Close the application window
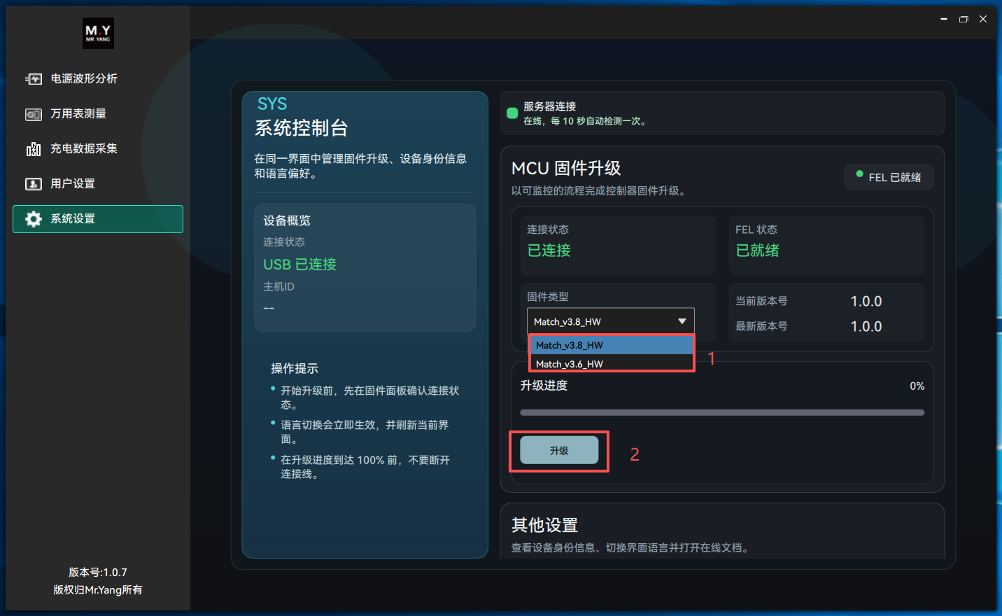1002x616 pixels. point(983,19)
